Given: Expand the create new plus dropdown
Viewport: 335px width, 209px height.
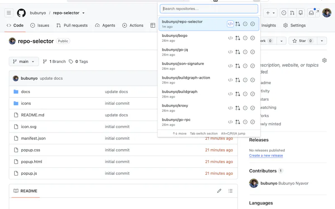Looking at the screenshot, I should pyautogui.click(x=270, y=13).
